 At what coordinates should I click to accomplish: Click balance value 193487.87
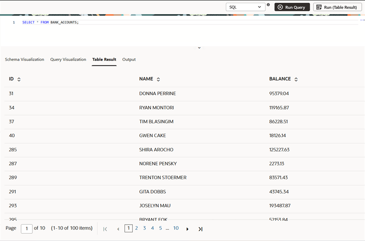[x=280, y=206]
